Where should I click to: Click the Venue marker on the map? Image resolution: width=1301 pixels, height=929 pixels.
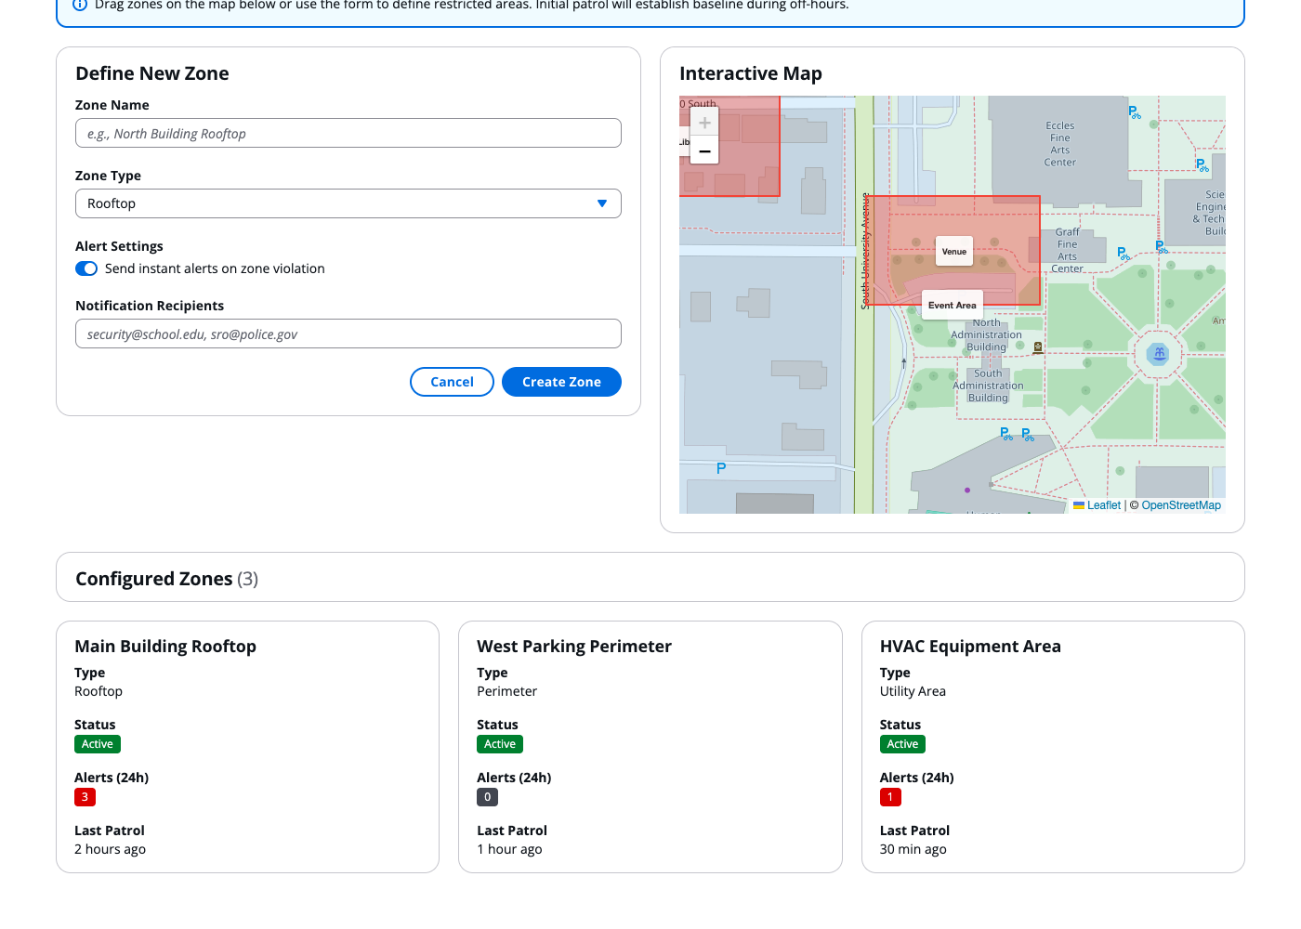(953, 251)
